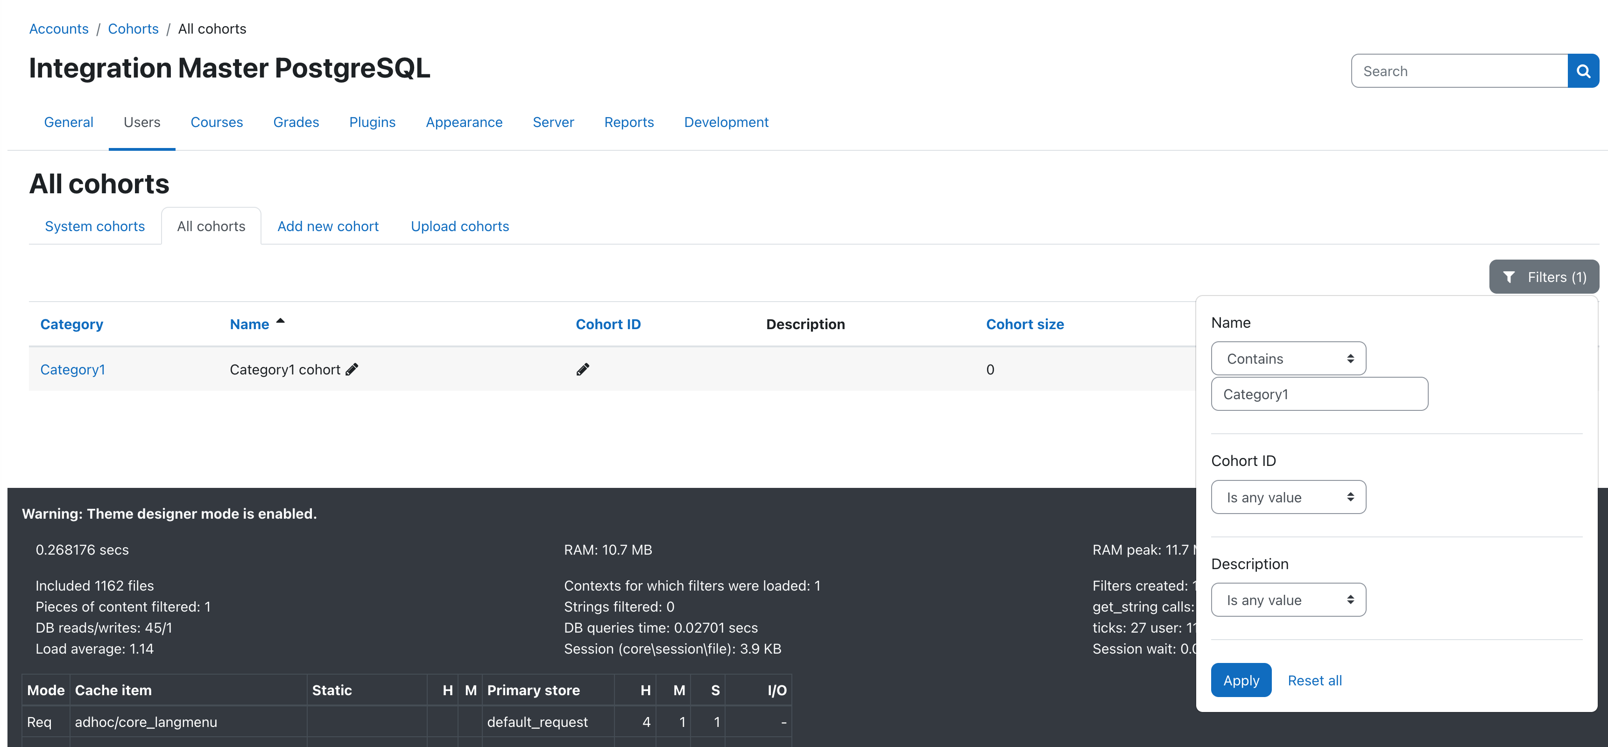
Task: Open the Reports admin tab
Action: pyautogui.click(x=628, y=122)
